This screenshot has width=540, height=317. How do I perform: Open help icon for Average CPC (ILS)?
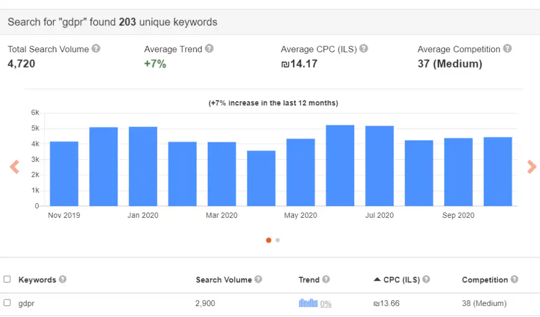pyautogui.click(x=364, y=49)
